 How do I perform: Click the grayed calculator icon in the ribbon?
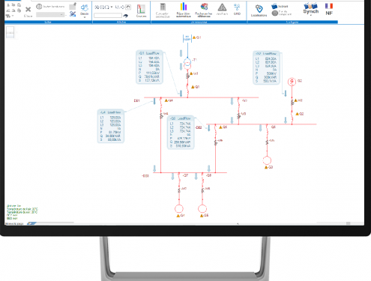pos(163,7)
